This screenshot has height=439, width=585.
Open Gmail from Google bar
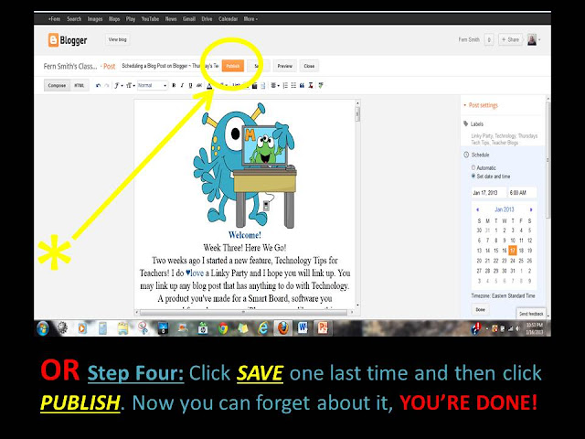pos(189,18)
